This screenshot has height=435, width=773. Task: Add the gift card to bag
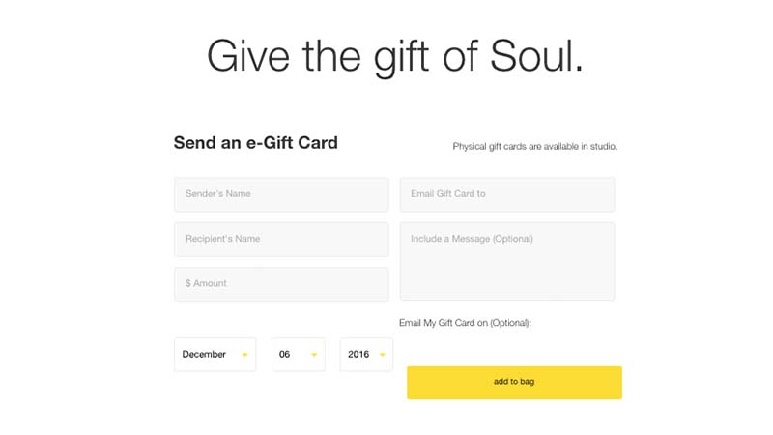click(514, 382)
